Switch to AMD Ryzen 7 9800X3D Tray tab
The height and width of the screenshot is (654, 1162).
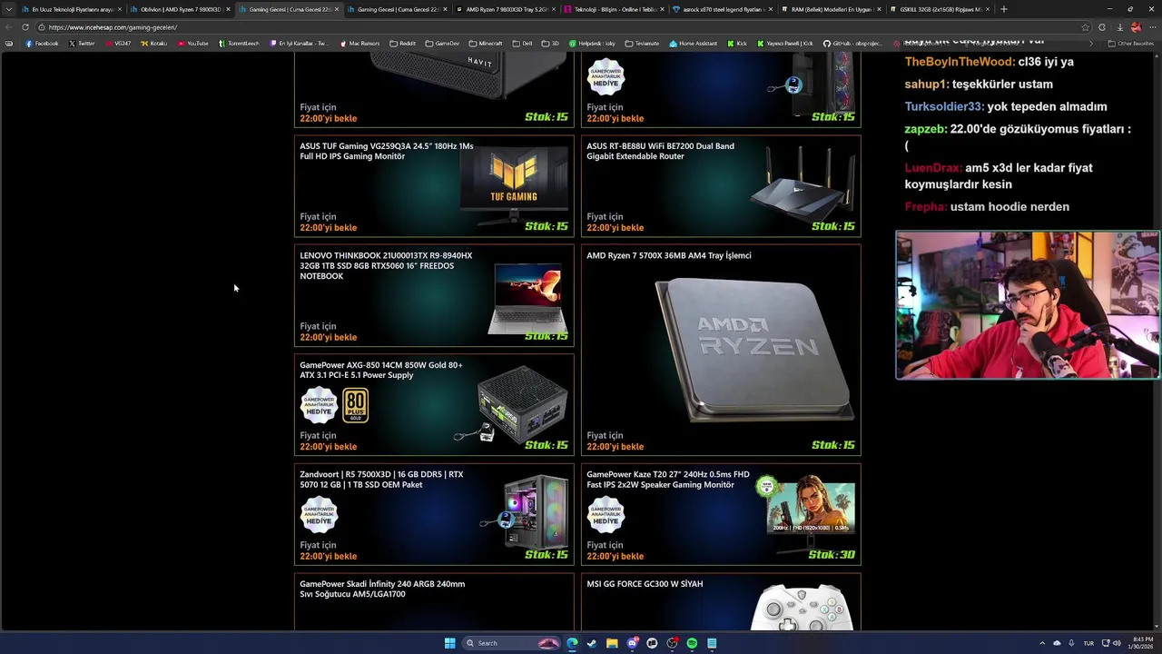tap(506, 9)
